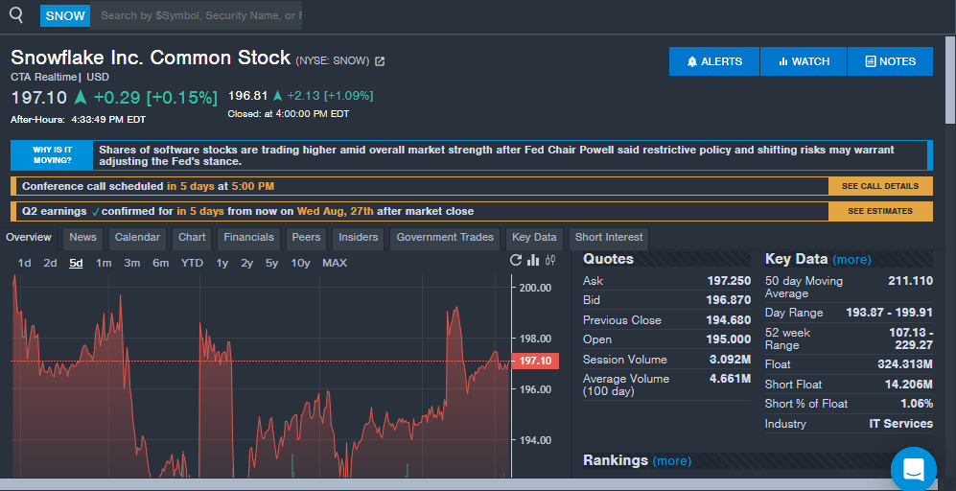
Task: Open the News tab
Action: click(x=82, y=237)
